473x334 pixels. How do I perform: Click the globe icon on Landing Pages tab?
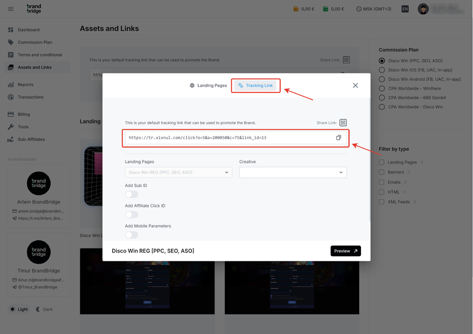[192, 86]
